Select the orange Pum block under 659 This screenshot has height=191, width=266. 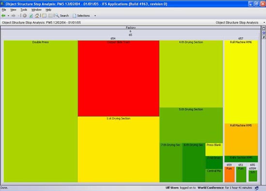click(229, 175)
